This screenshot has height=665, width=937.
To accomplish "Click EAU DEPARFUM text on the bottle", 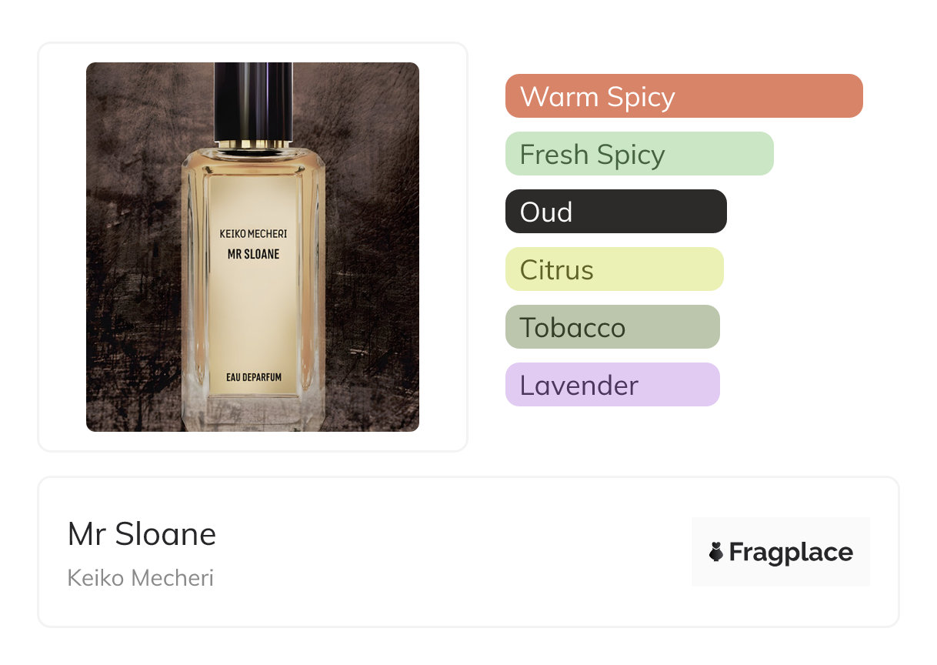I will tap(254, 377).
